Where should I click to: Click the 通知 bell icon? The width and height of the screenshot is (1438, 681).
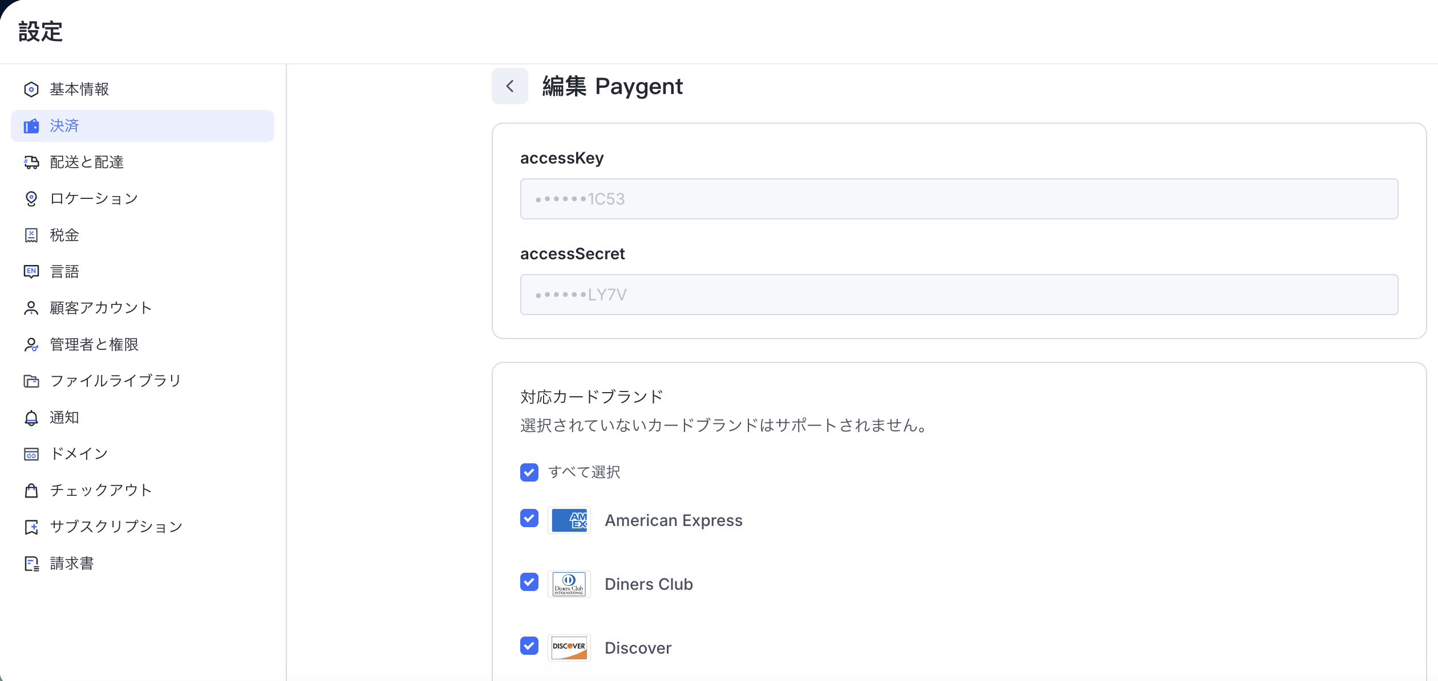coord(31,418)
